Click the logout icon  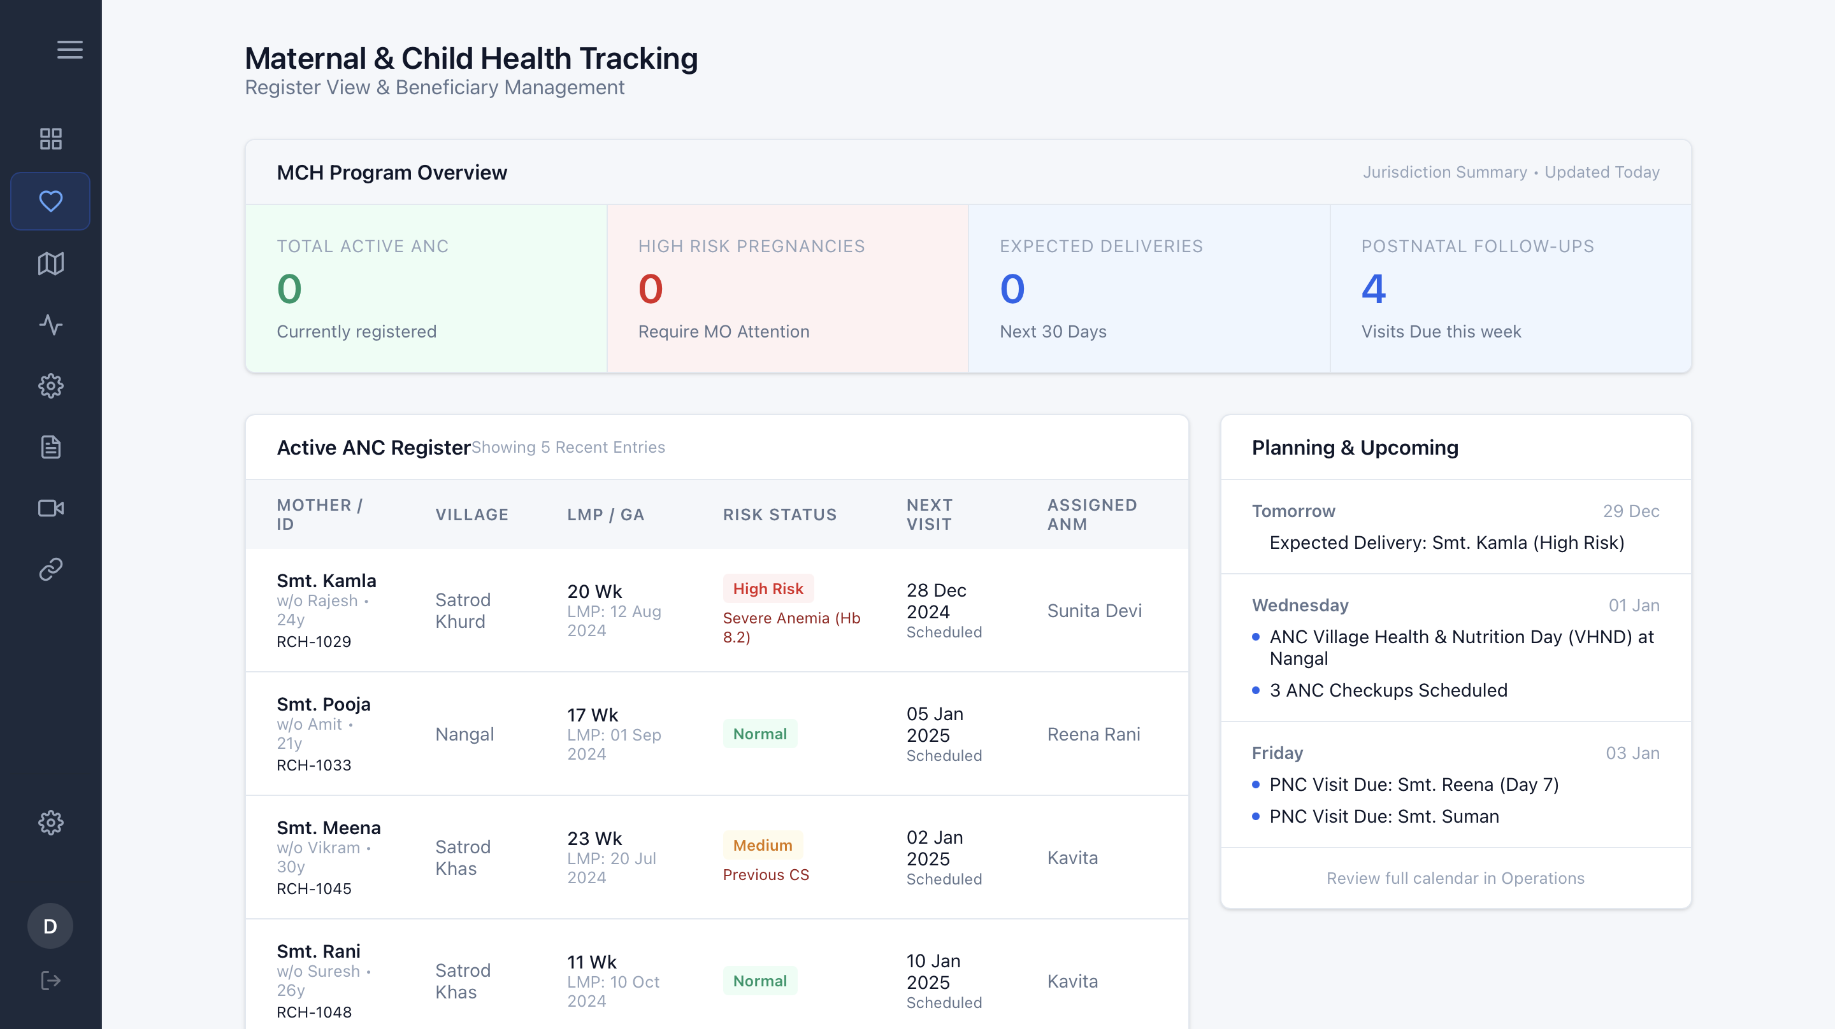point(50,981)
